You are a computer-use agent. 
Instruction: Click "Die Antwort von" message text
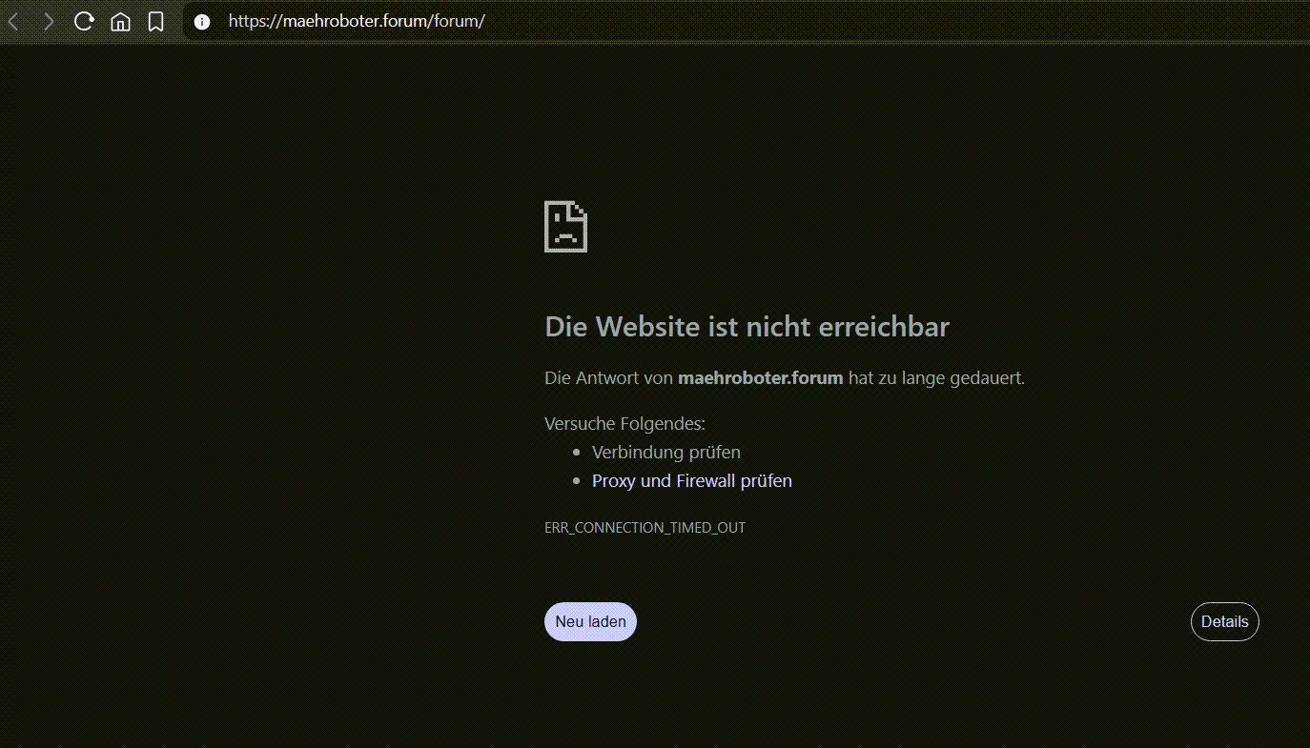[x=608, y=377]
